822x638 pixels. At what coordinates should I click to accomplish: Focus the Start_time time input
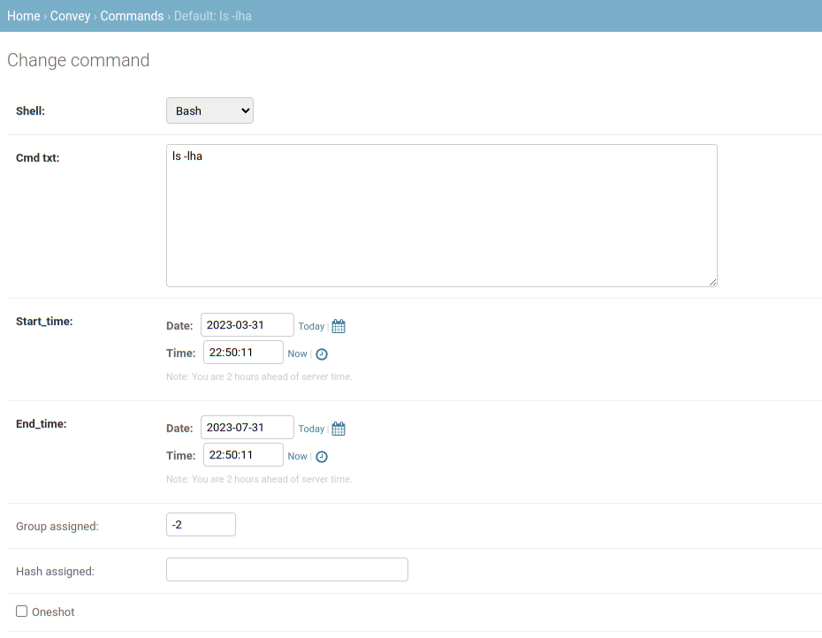(x=243, y=353)
